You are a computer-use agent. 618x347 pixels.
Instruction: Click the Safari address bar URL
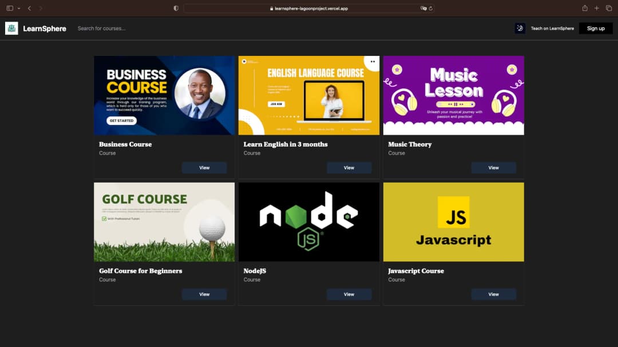click(x=309, y=9)
